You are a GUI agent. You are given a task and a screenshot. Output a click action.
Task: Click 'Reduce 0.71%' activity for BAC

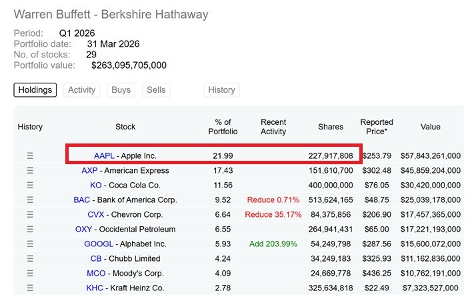point(273,200)
